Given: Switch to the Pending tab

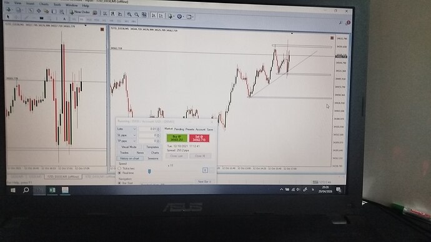Looking at the screenshot, I should click(x=179, y=129).
